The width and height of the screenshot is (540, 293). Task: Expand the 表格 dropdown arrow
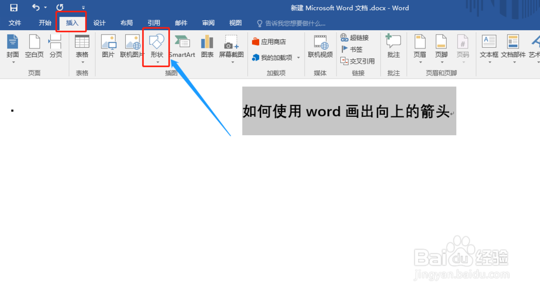click(x=83, y=62)
